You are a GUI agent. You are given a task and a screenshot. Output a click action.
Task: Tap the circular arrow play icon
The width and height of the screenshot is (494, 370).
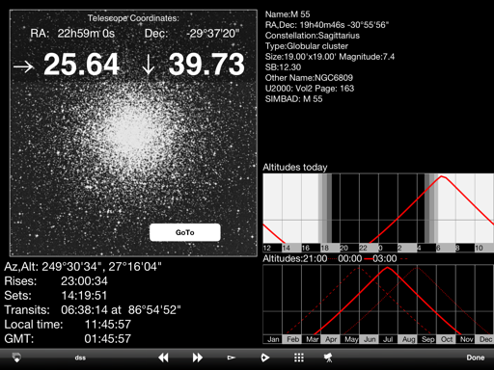[264, 357]
